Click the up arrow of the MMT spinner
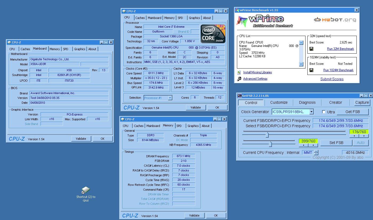Screen dimensions: 373x220 click(x=316, y=151)
